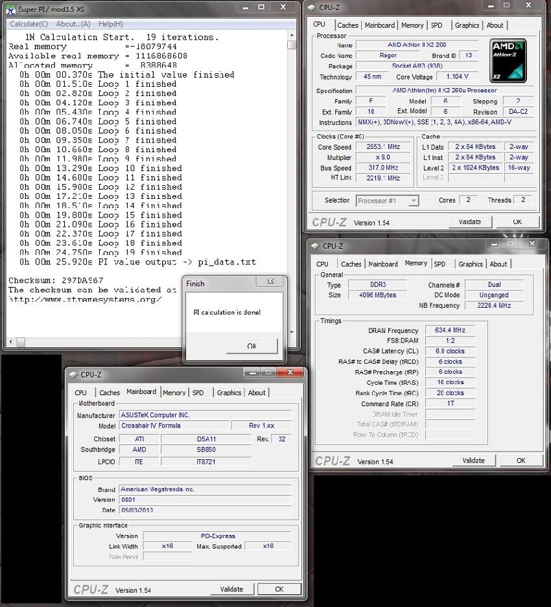This screenshot has width=551, height=607.
Task: Click the xtremesystems.org URL text
Action: tap(85, 299)
